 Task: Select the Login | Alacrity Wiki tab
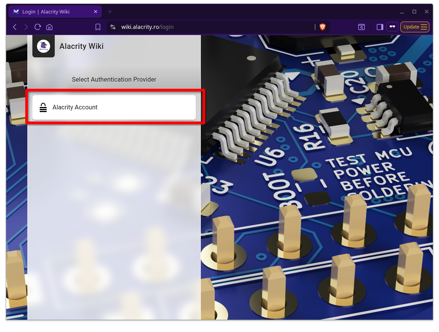(55, 12)
